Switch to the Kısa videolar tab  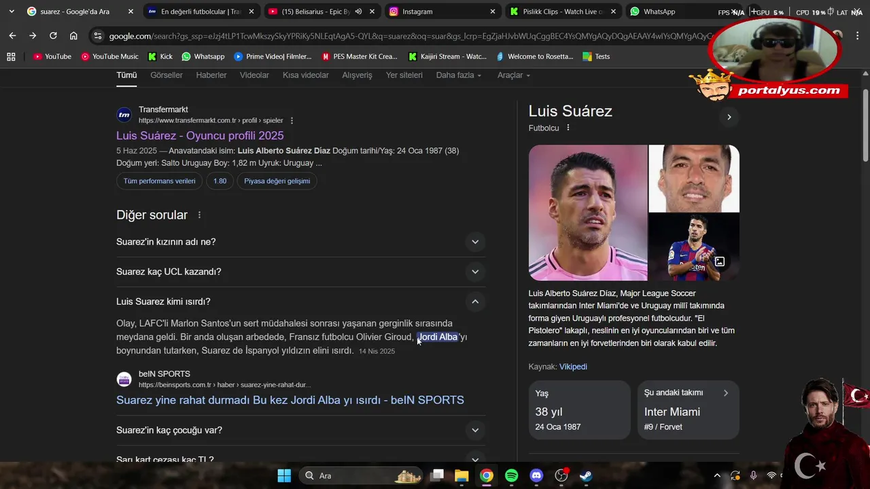pos(306,75)
